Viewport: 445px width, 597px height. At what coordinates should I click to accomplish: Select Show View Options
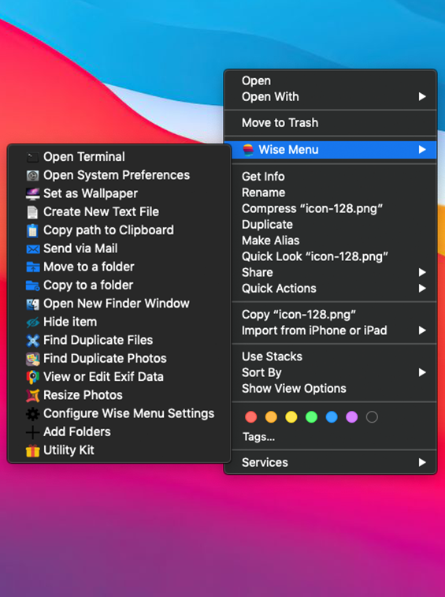point(330,388)
